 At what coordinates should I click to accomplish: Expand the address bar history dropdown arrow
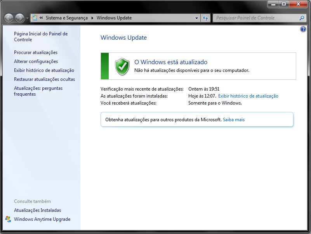pos(196,18)
